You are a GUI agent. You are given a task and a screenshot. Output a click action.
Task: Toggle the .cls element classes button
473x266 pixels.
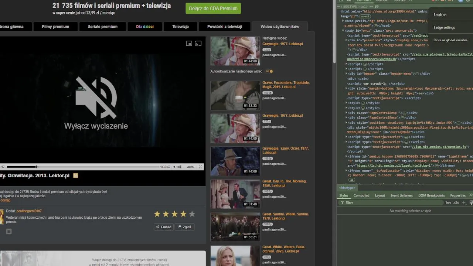(456, 202)
